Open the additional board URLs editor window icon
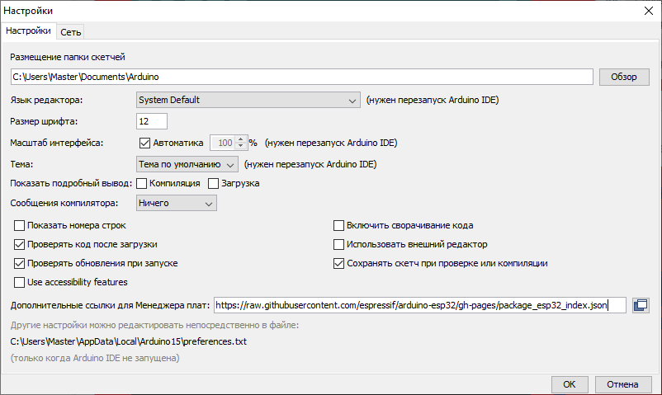This screenshot has width=662, height=395. pyautogui.click(x=641, y=305)
